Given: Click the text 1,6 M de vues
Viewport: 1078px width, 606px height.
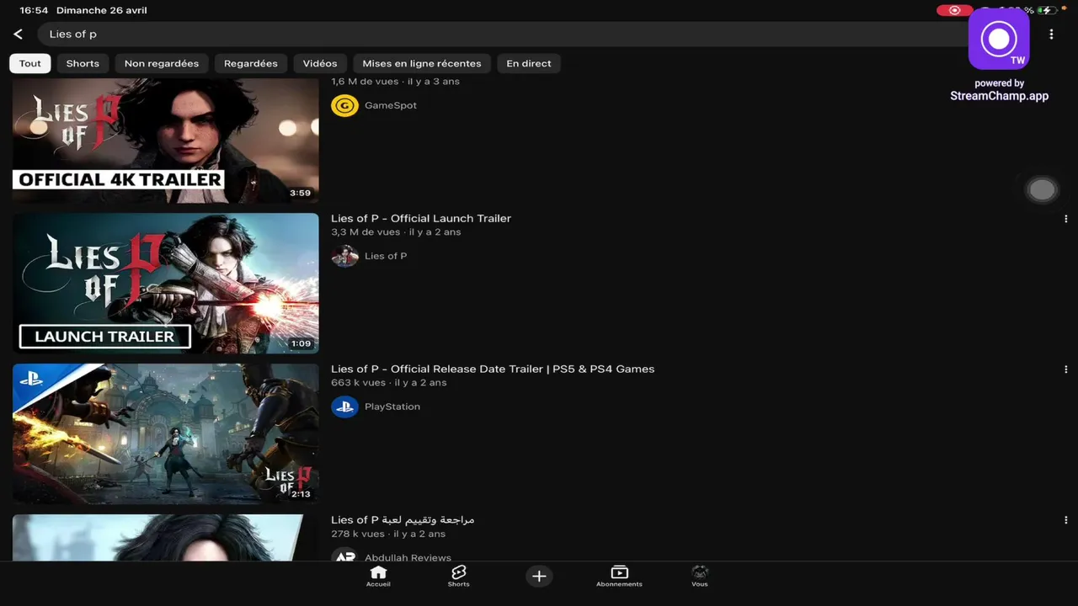Looking at the screenshot, I should pos(366,82).
